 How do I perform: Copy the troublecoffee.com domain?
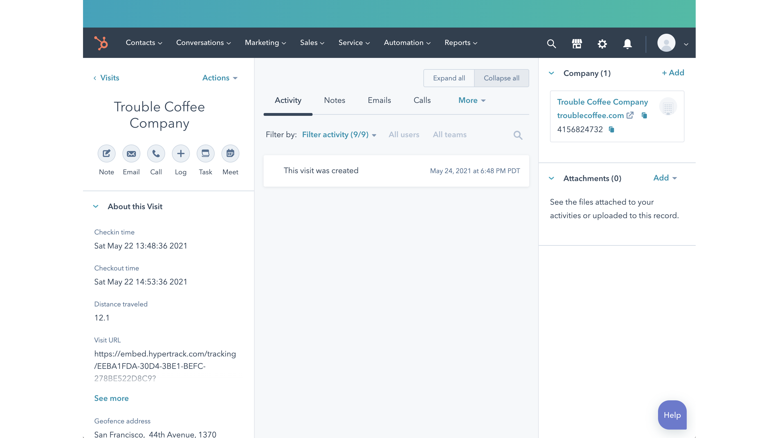tap(644, 116)
